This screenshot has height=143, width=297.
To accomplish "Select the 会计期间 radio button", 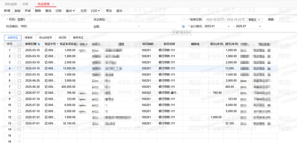I will 183,26.
